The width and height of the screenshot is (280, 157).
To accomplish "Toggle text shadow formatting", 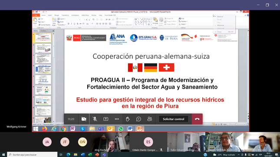I will coord(78,24).
